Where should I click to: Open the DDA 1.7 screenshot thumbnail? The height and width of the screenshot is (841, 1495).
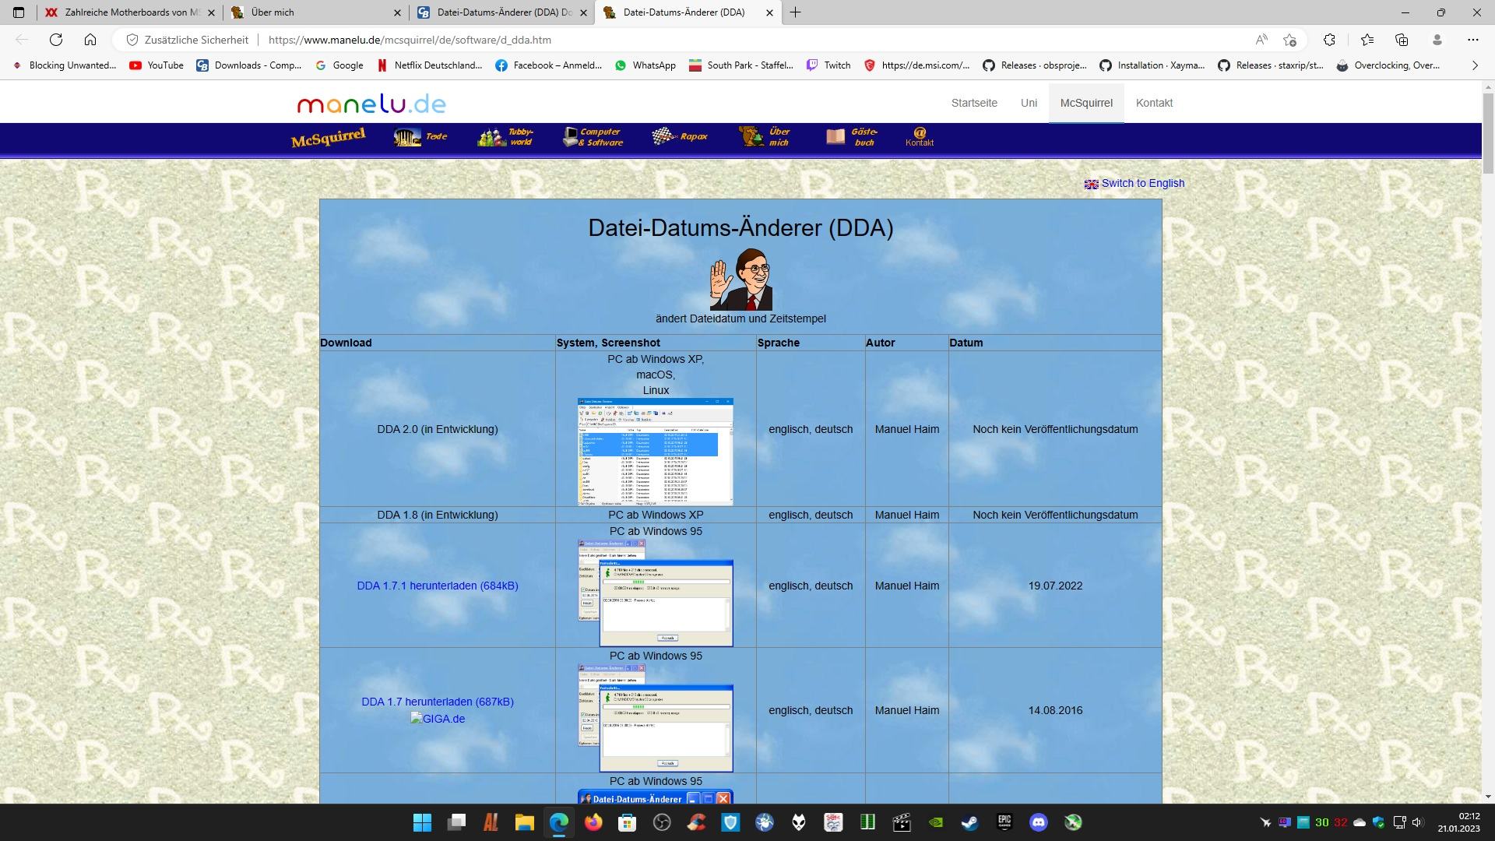[656, 717]
